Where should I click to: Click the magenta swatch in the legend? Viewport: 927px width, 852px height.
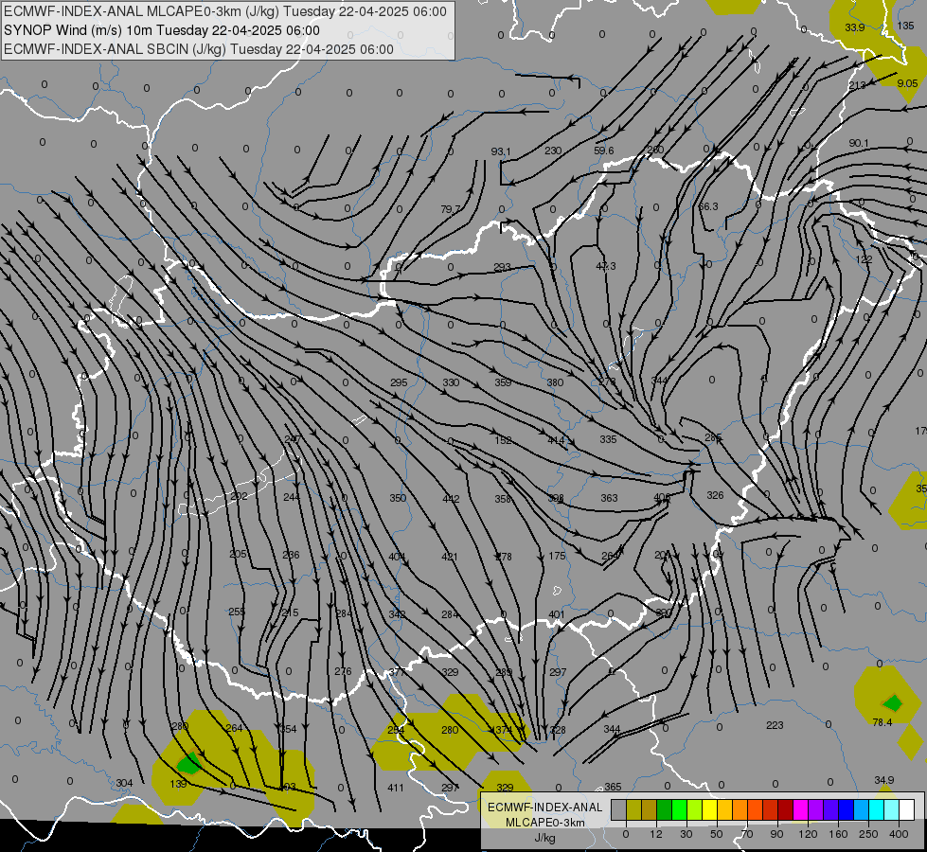800,809
